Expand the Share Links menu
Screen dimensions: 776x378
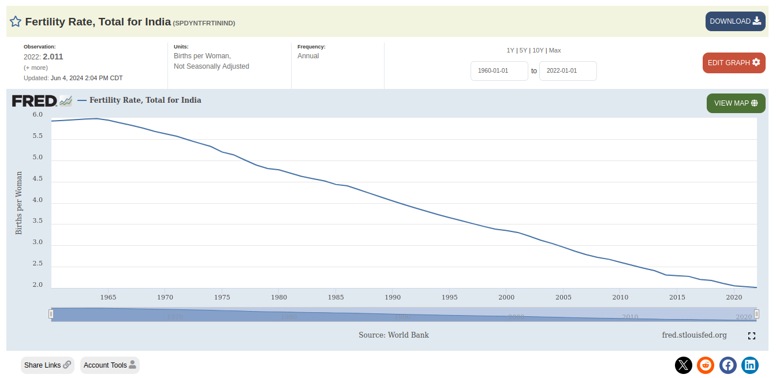[47, 365]
